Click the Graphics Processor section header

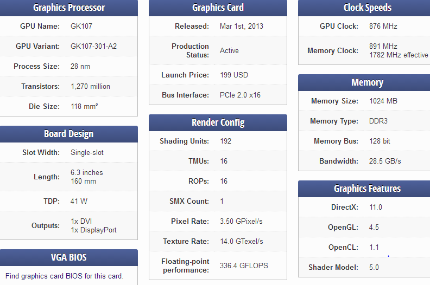(x=69, y=8)
